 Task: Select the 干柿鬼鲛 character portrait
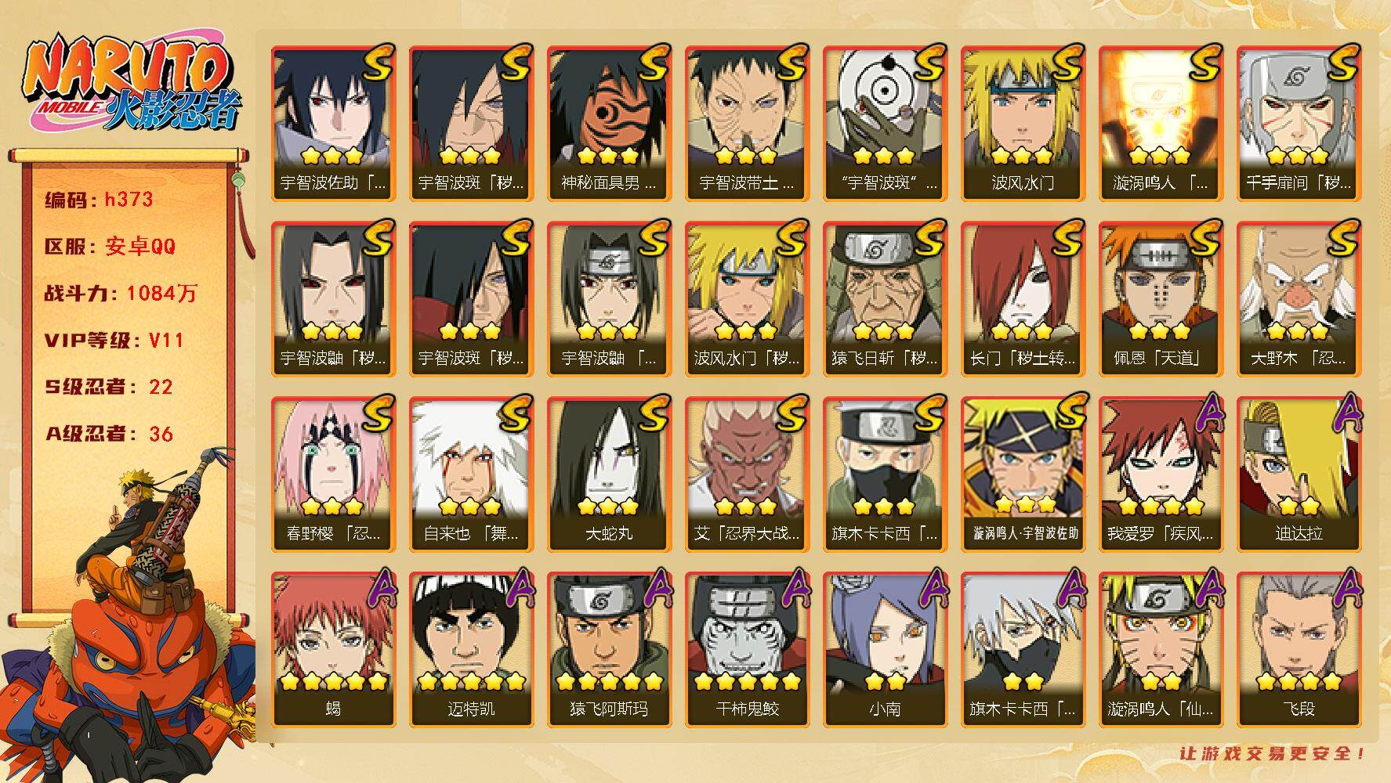point(746,650)
